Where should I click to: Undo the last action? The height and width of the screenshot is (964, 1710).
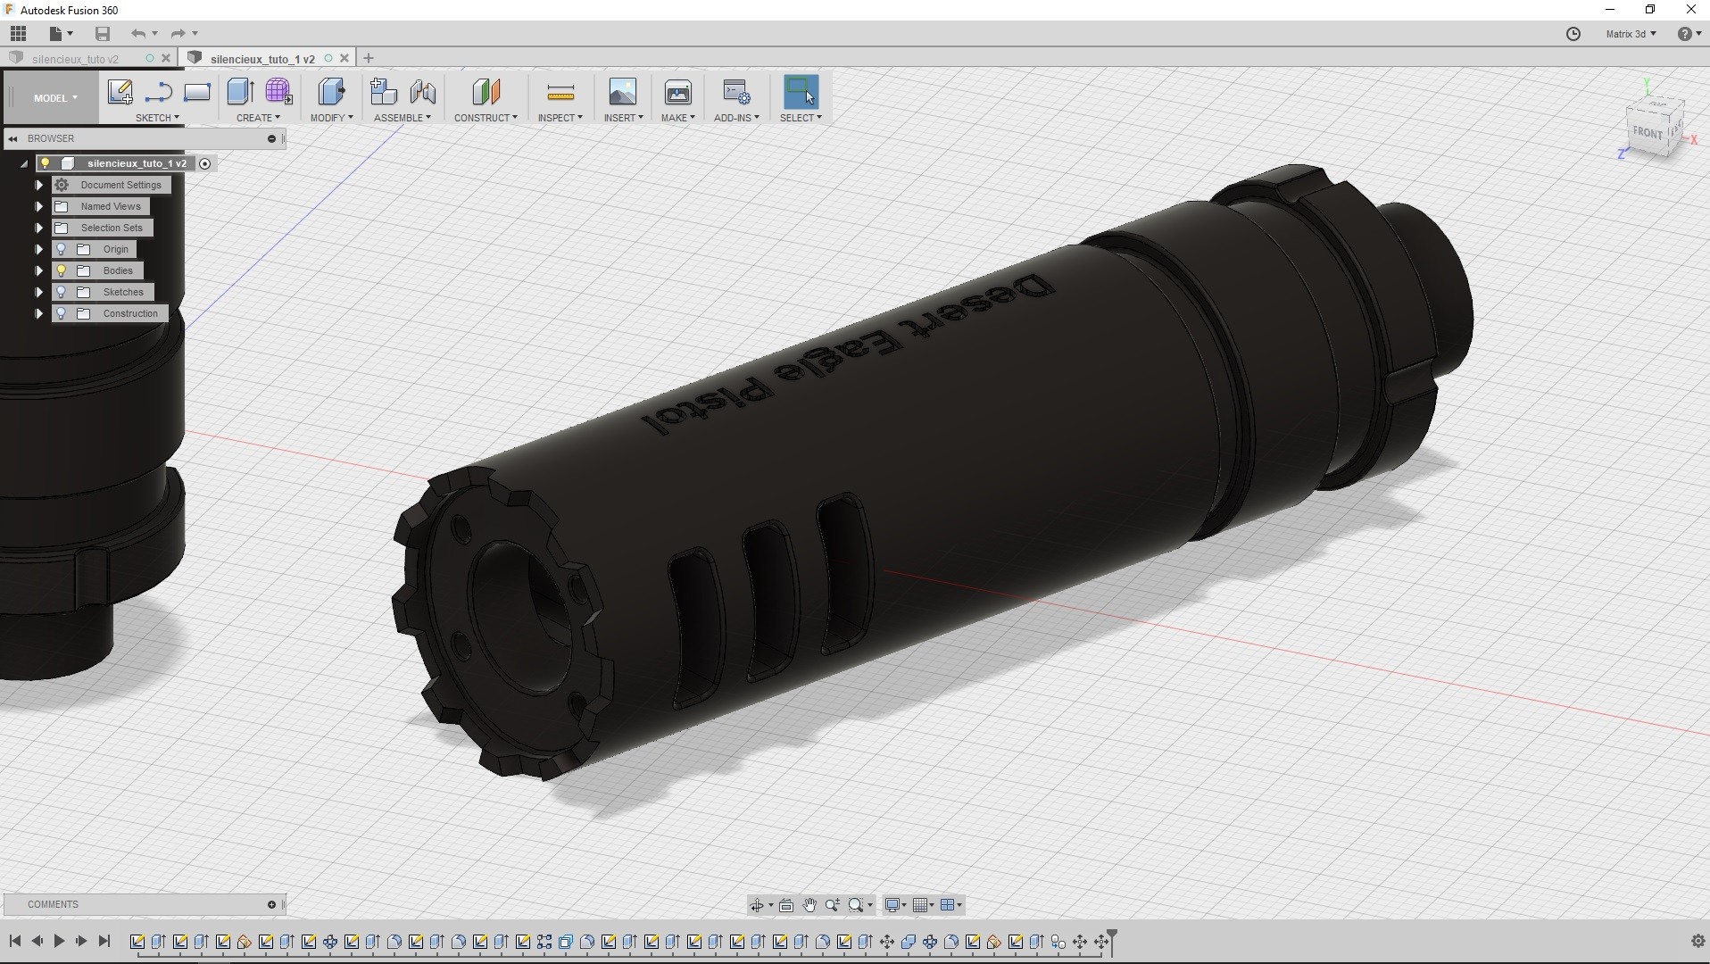click(137, 33)
